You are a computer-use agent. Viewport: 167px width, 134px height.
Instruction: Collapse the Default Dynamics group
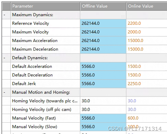pyautogui.click(x=4, y=58)
